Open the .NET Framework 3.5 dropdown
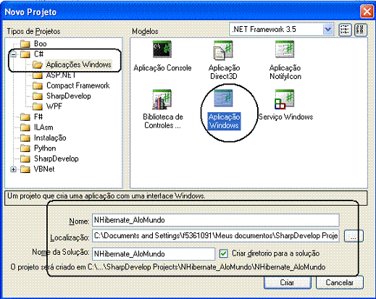The image size is (376, 299). pos(327,30)
